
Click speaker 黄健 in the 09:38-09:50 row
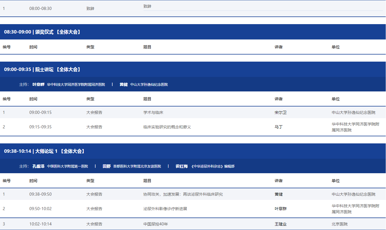tap(279, 194)
